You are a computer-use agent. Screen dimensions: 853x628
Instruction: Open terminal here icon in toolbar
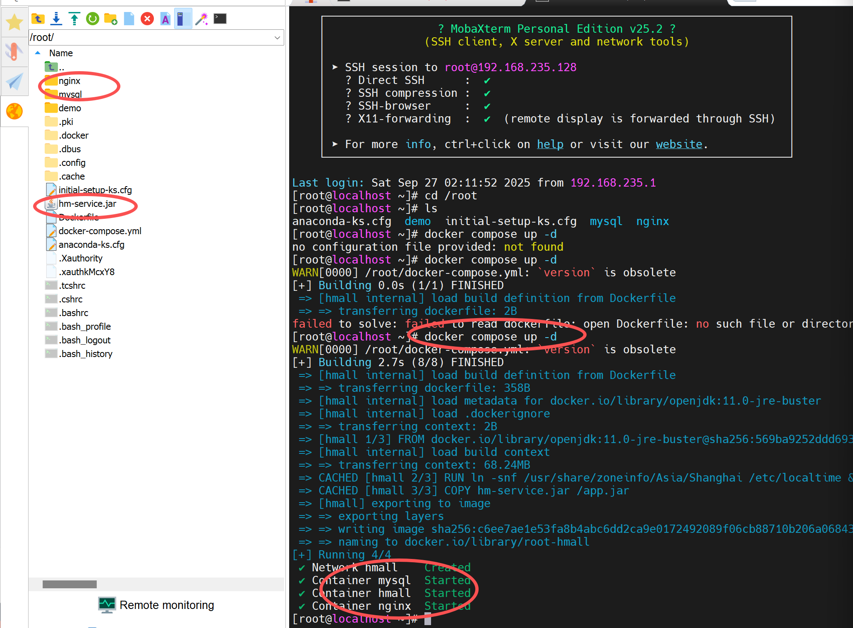coord(220,19)
